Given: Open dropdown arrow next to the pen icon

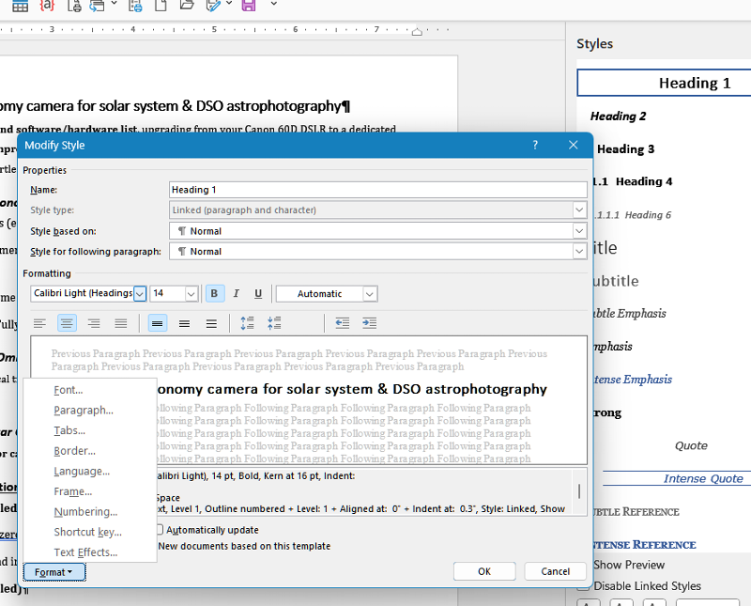Looking at the screenshot, I should pos(229,4).
